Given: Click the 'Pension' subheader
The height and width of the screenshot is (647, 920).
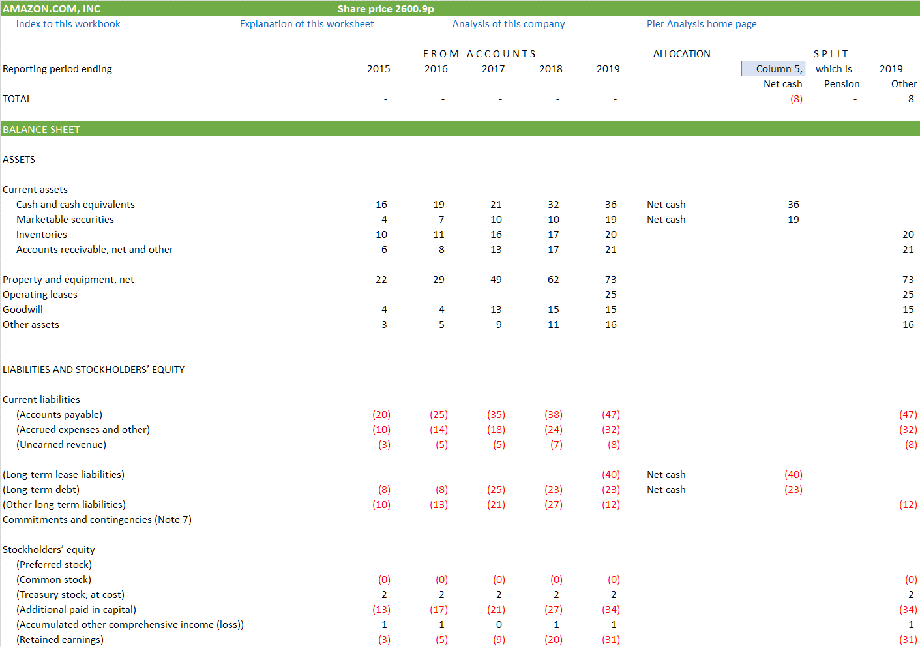Looking at the screenshot, I should click(x=842, y=84).
